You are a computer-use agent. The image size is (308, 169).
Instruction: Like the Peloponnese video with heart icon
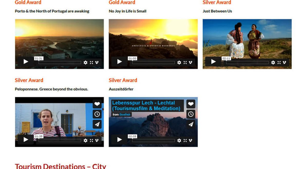click(97, 104)
